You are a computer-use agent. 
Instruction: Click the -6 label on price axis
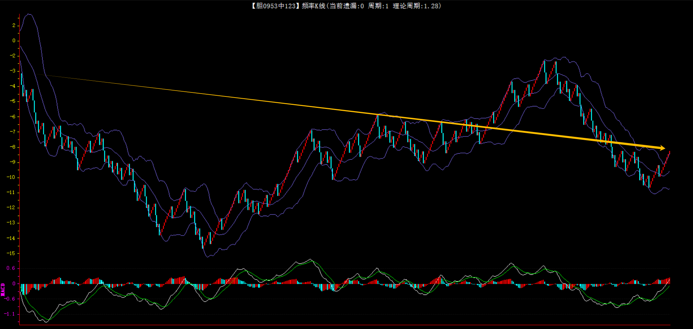(x=13, y=116)
